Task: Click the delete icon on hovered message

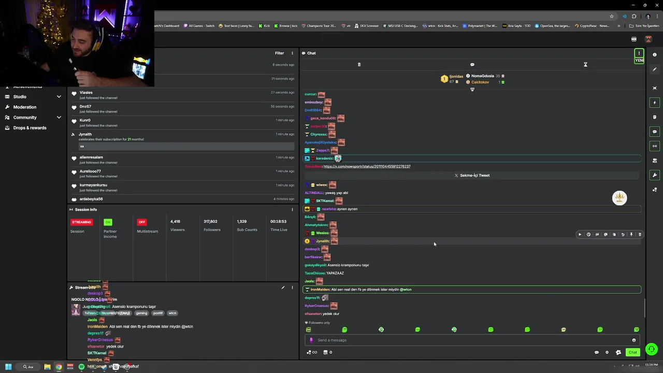Action: click(640, 235)
